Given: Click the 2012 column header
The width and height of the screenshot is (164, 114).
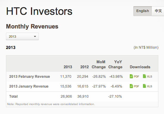Looking at the screenshot, I should click(x=85, y=67).
